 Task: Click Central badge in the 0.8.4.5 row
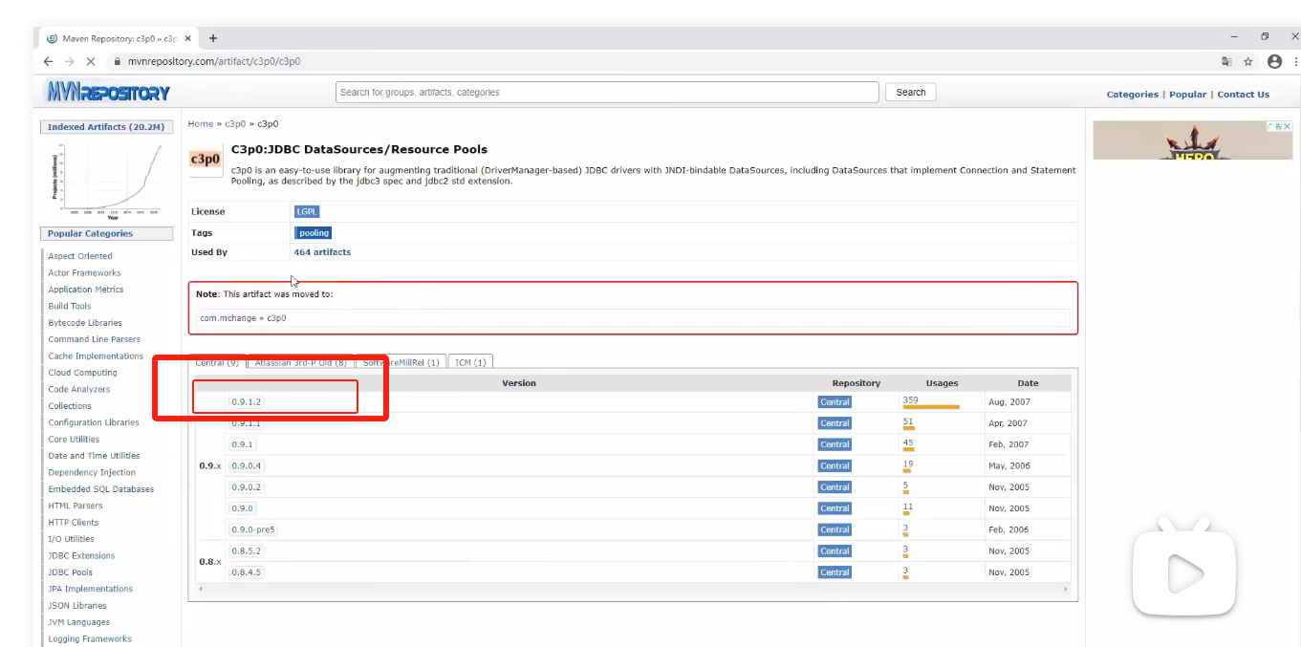[835, 572]
